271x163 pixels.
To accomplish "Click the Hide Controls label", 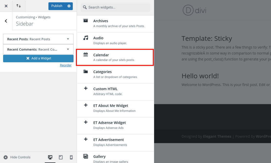I will point(20,157).
